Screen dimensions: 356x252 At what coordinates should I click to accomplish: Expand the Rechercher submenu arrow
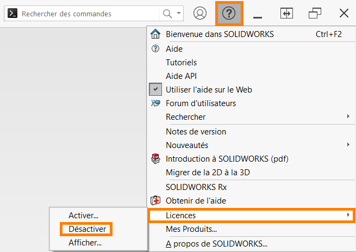348,116
